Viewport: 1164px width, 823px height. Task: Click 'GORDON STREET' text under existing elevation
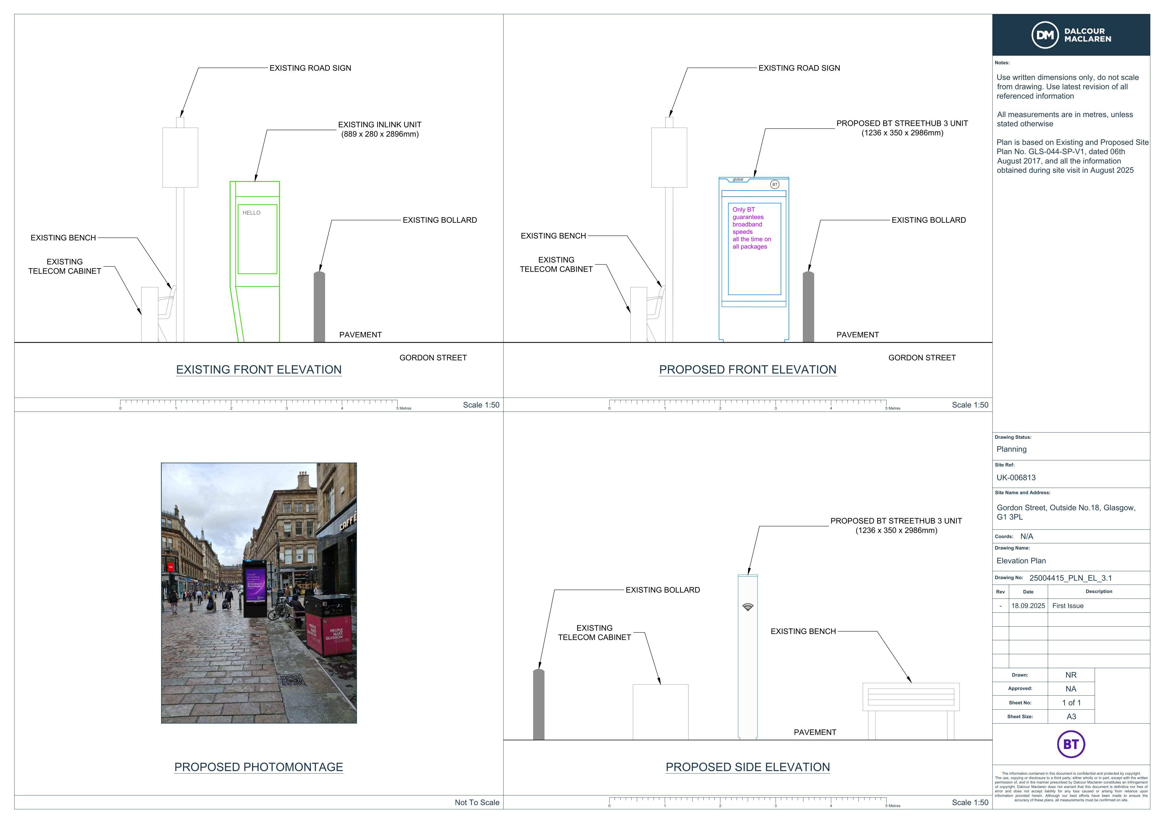point(433,358)
